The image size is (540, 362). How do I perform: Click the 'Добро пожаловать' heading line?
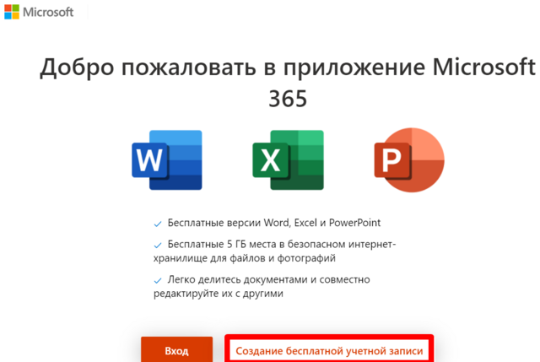(x=287, y=68)
